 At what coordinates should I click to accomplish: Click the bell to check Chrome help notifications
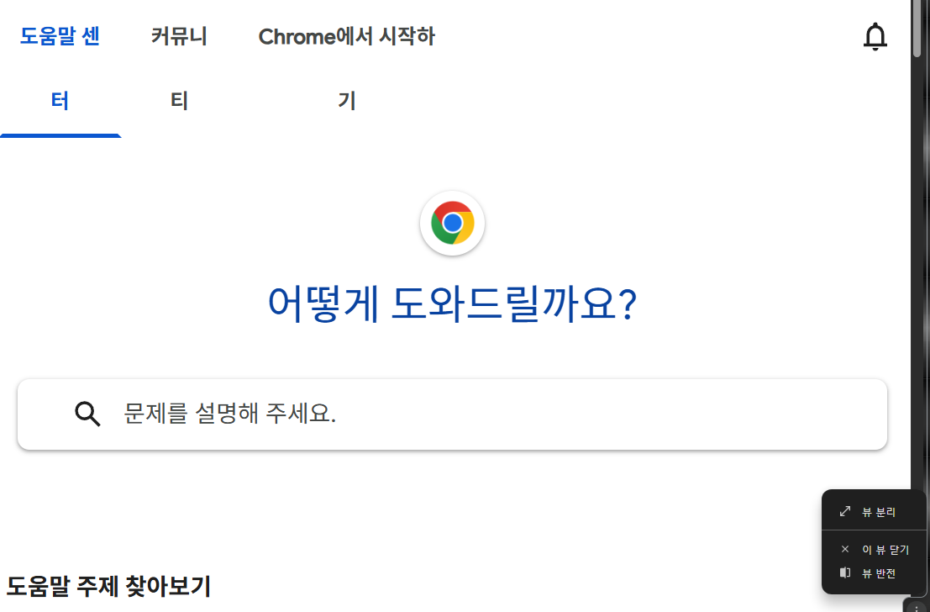pyautogui.click(x=875, y=36)
